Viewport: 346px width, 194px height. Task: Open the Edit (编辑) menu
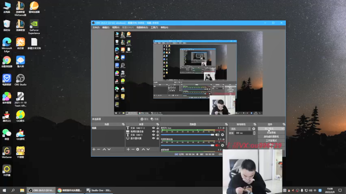pos(106,28)
